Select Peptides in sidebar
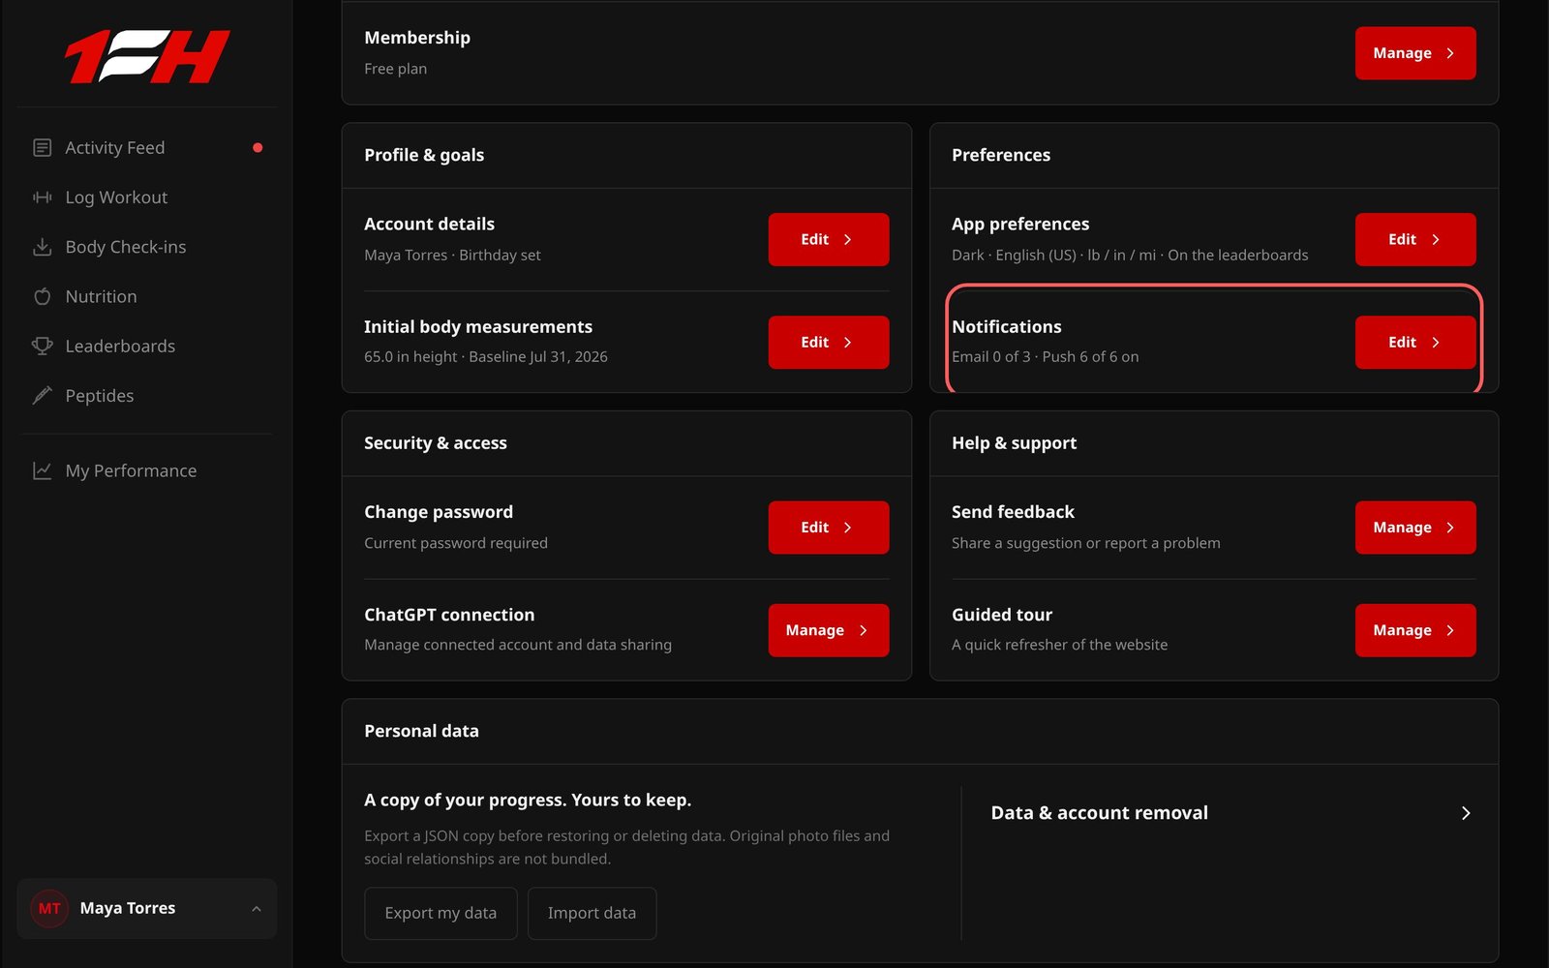This screenshot has height=968, width=1549. (147, 395)
